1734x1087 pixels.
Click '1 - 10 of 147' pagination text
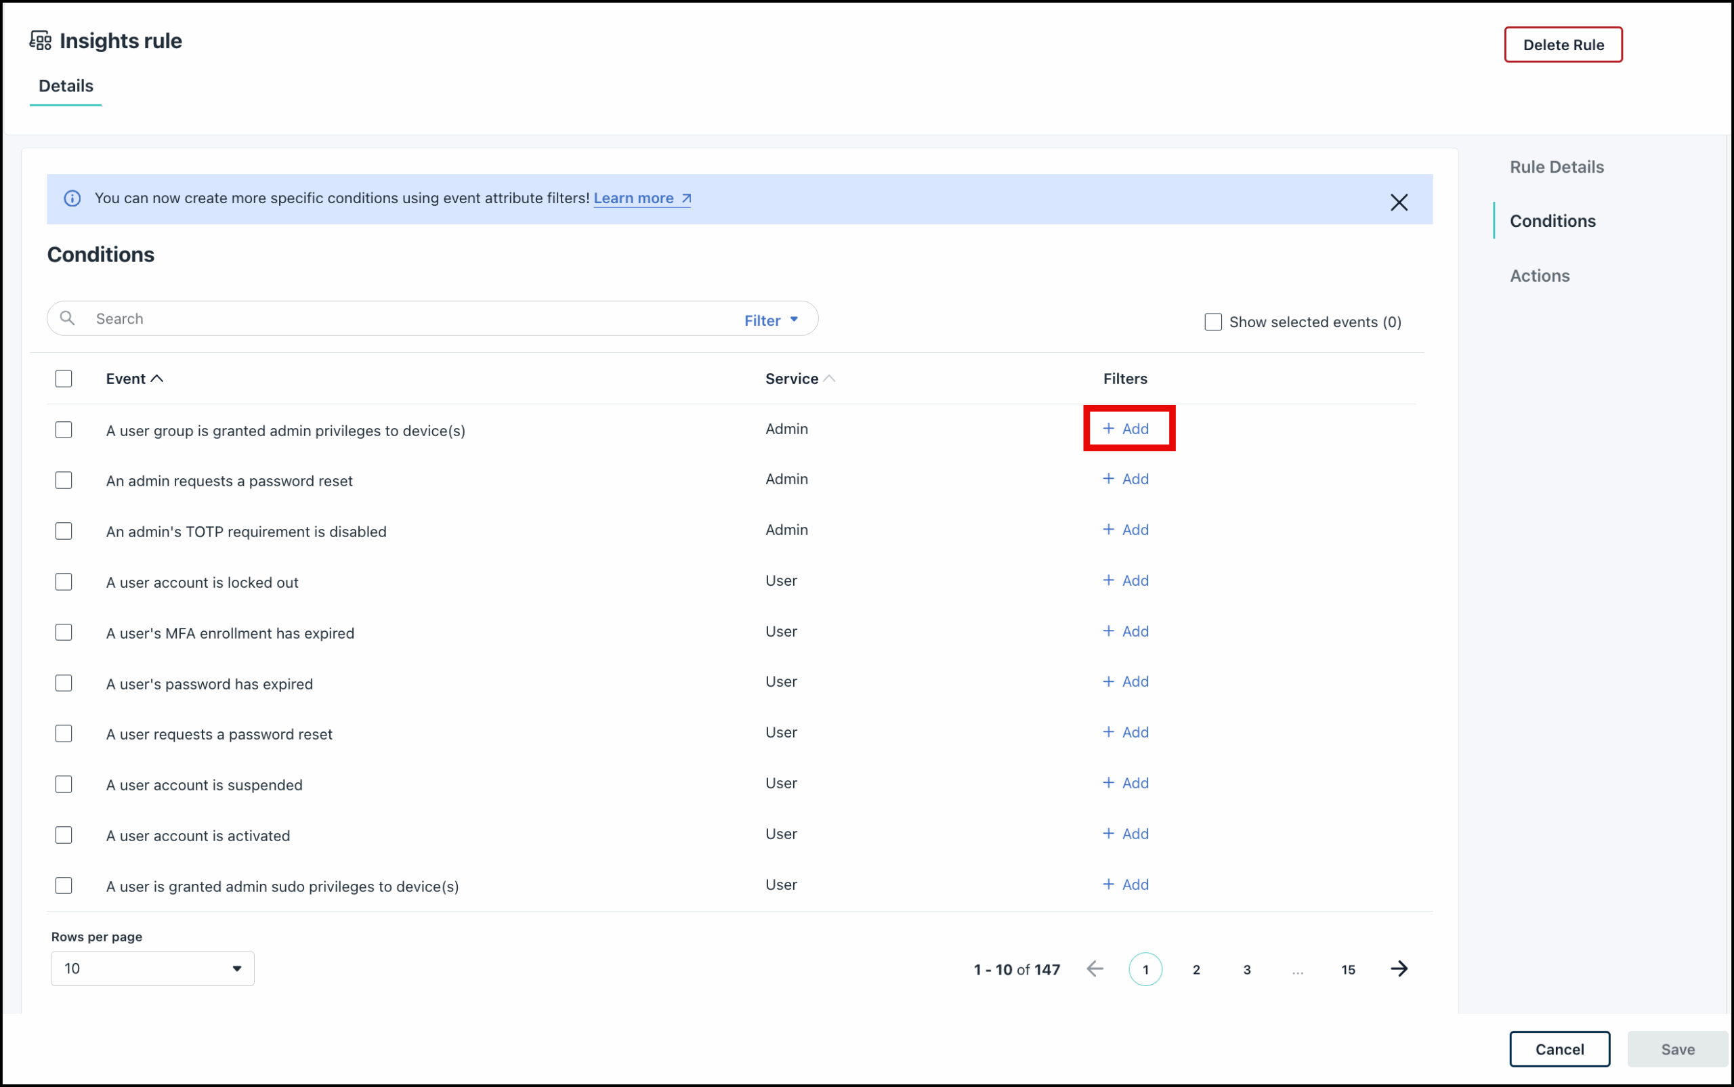tap(1017, 970)
